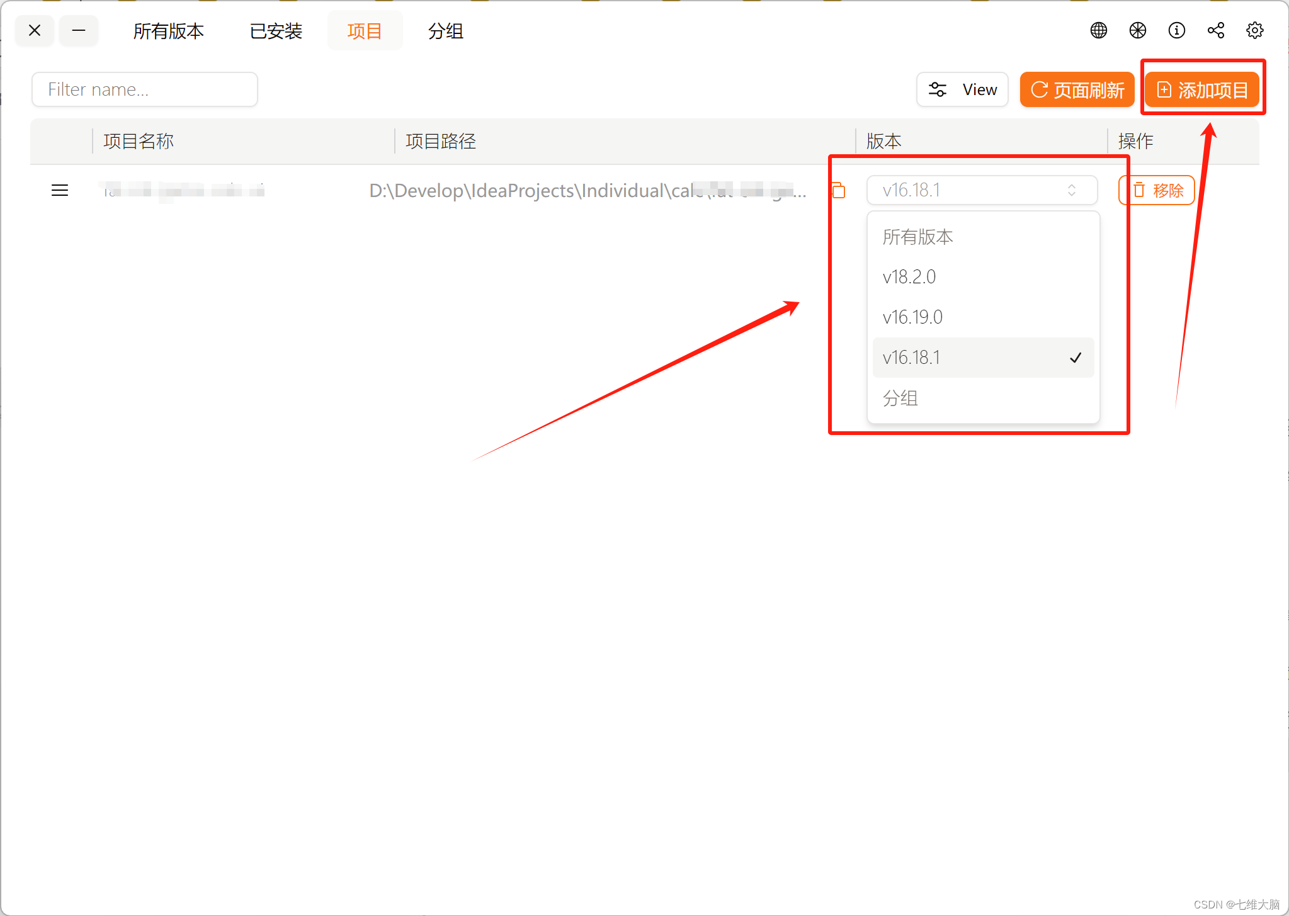Viewport: 1289px width, 916px height.
Task: Click 版本 column header
Action: click(884, 141)
